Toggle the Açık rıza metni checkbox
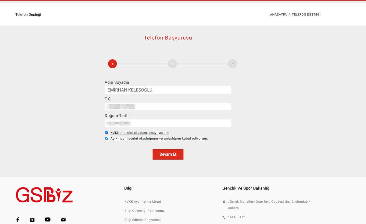This screenshot has width=366, height=224. (x=107, y=138)
